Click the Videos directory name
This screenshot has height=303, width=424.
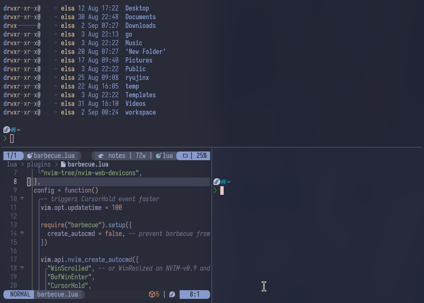click(136, 104)
